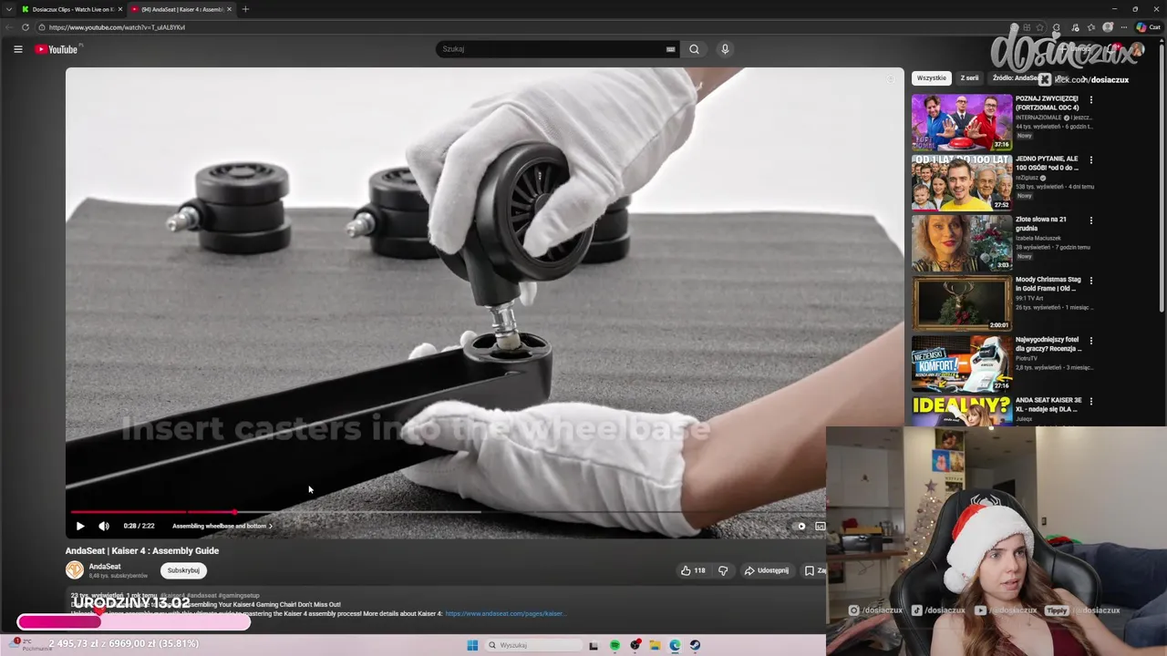
Task: Open the andaseat.com Kaiser link in description
Action: (505, 614)
